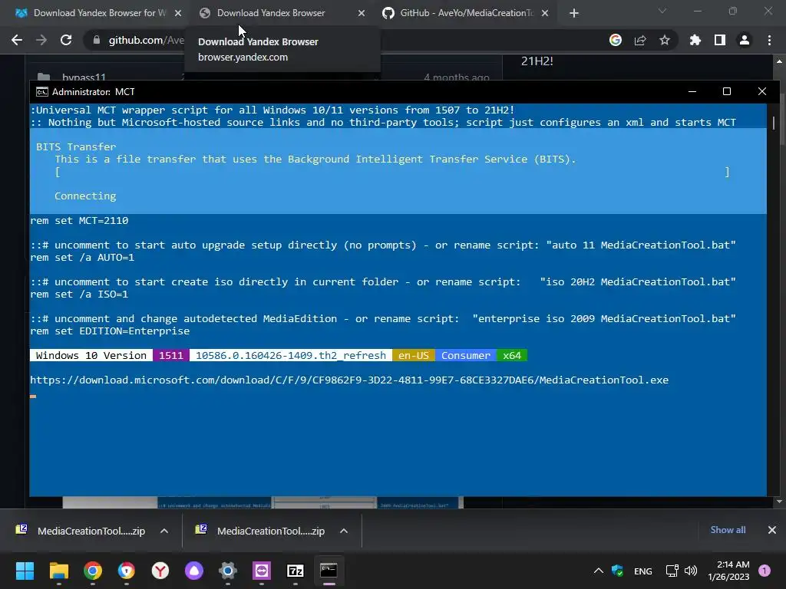786x589 pixels.
Task: Expand options for the first MediaCreationTool zip
Action: point(164,531)
